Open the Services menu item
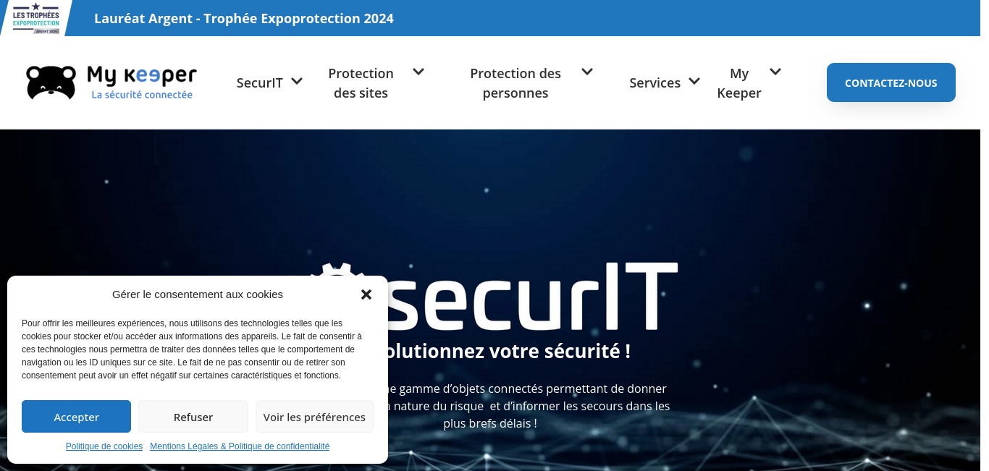Image resolution: width=989 pixels, height=471 pixels. pyautogui.click(x=655, y=82)
